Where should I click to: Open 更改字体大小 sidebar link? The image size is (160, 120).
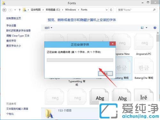(13, 46)
